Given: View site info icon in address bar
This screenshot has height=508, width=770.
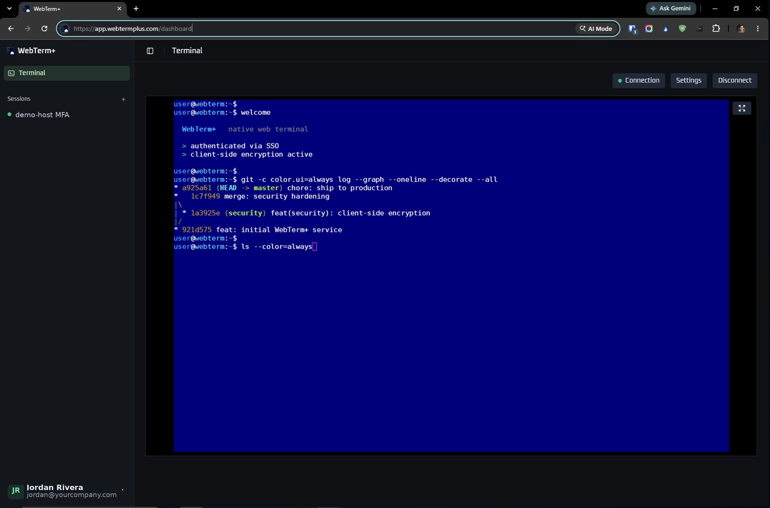Looking at the screenshot, I should click(x=65, y=29).
